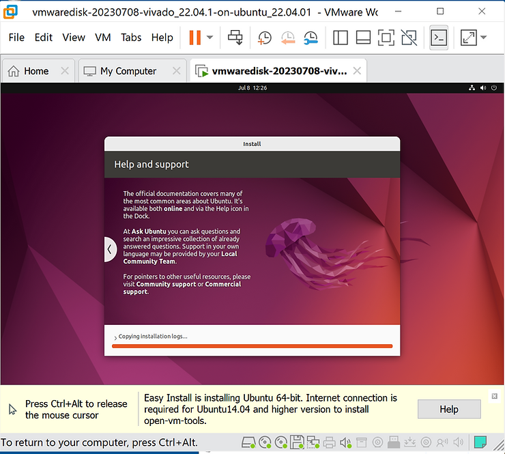Open the Edit menu
The width and height of the screenshot is (505, 454).
pyautogui.click(x=44, y=38)
